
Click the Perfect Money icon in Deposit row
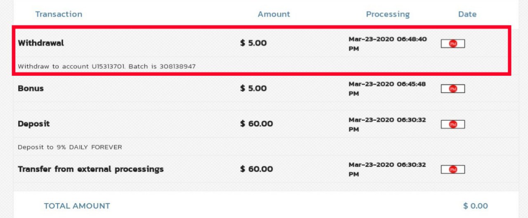[453, 124]
